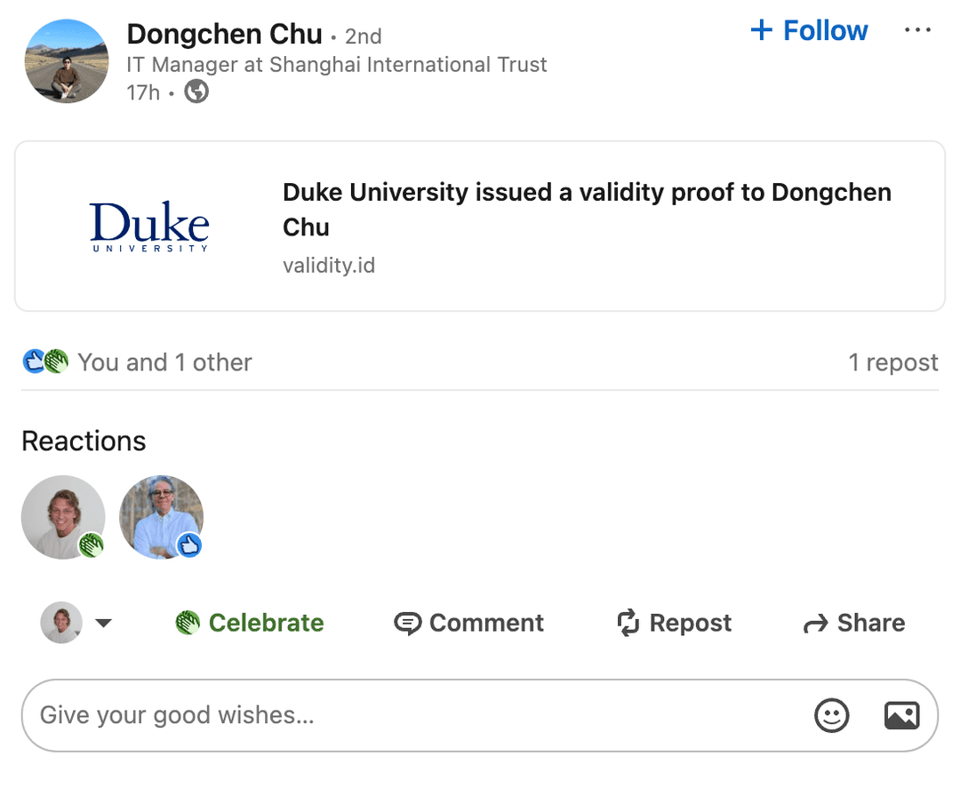Open Dongchen Chu's profile picture

66,60
